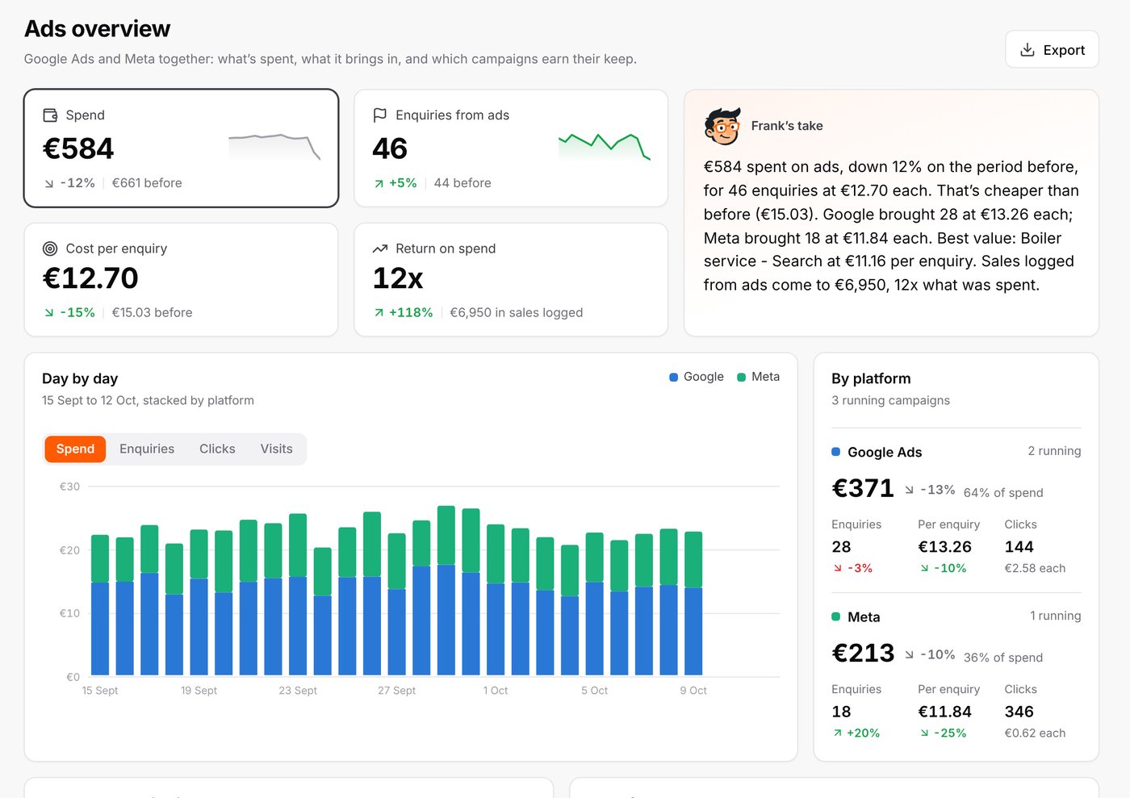The width and height of the screenshot is (1130, 798).
Task: Click the 'Ads overview' title
Action: [x=97, y=28]
